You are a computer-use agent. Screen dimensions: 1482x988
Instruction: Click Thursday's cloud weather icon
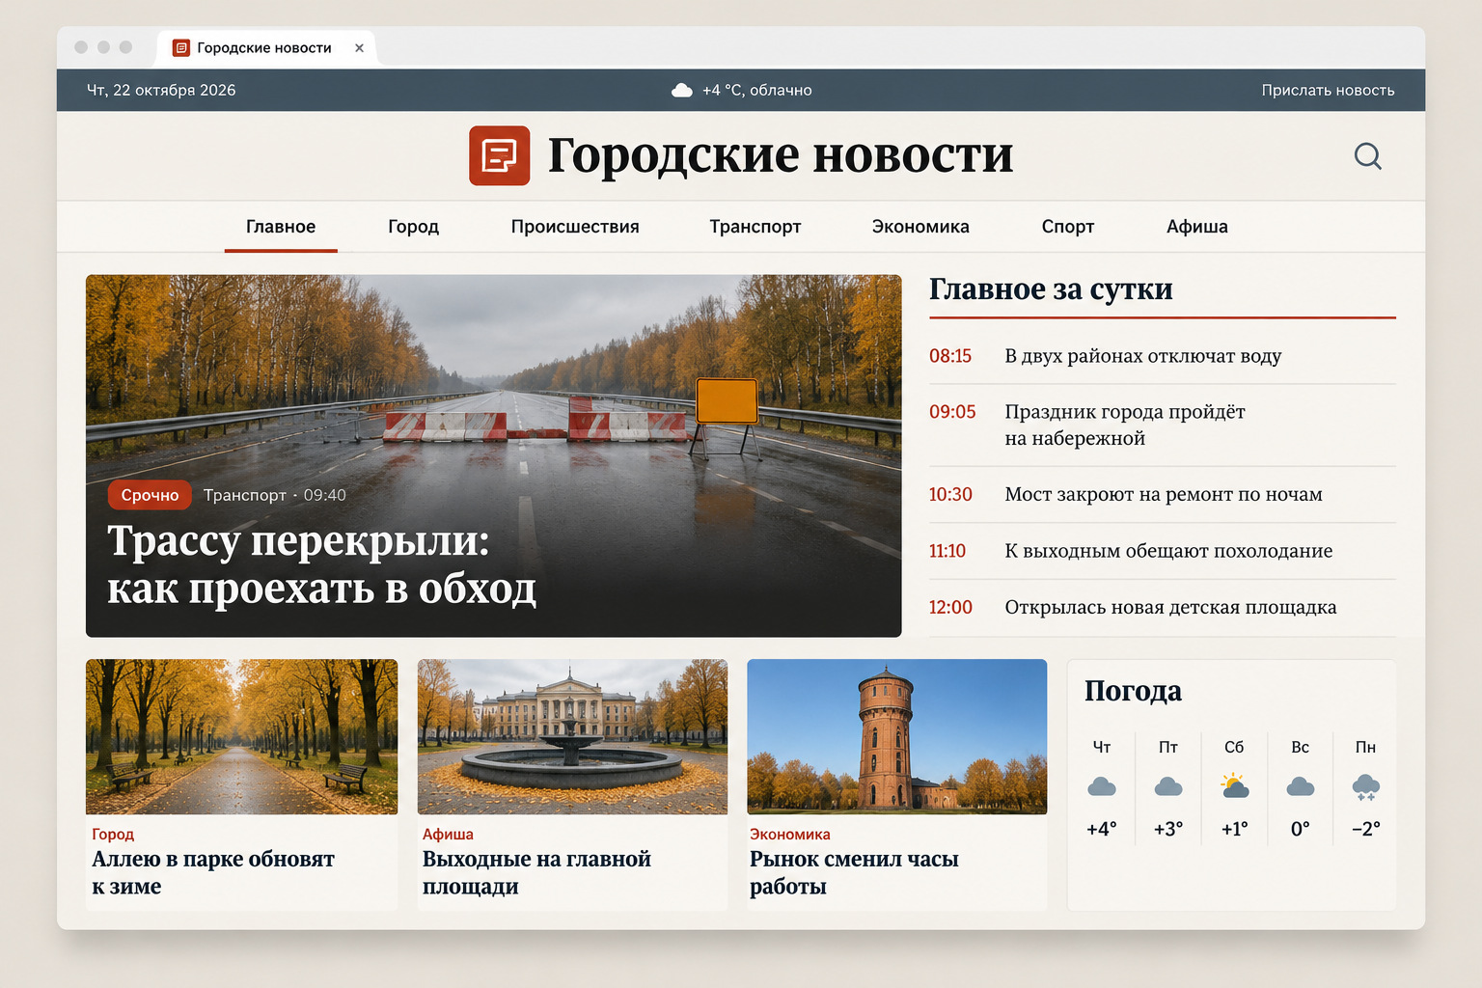coord(1102,787)
